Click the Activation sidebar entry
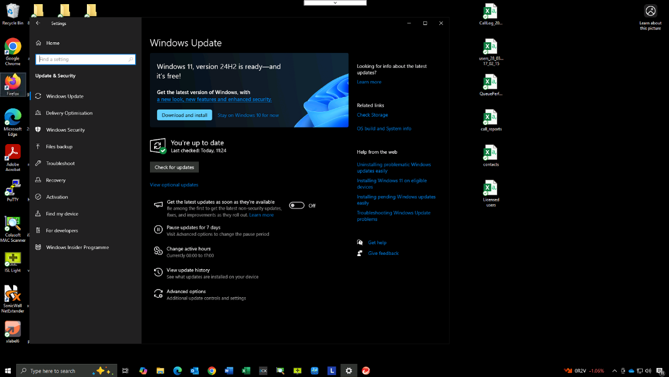669x377 pixels. [57, 197]
